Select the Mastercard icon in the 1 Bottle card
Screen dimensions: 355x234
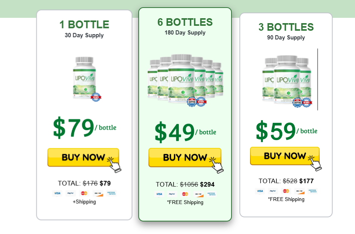pos(84,193)
